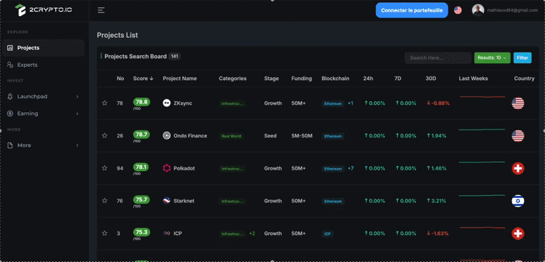
Task: Click the Seed stage value
Action: (x=270, y=135)
